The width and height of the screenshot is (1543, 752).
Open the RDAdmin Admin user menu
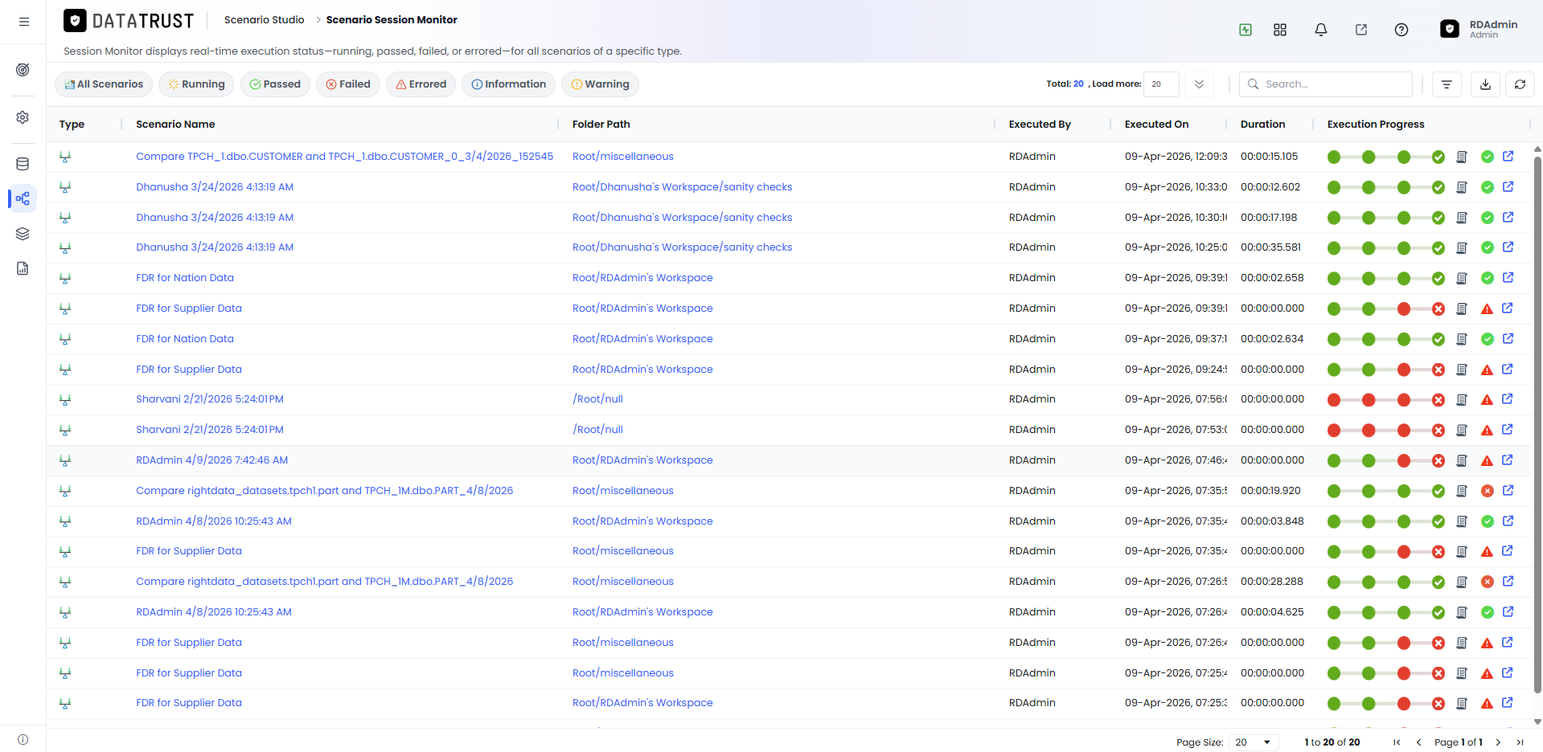pos(1479,29)
